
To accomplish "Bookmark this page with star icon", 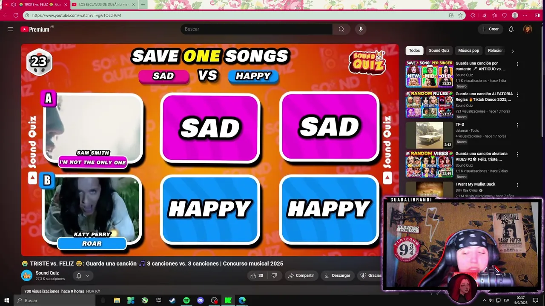I will (460, 15).
